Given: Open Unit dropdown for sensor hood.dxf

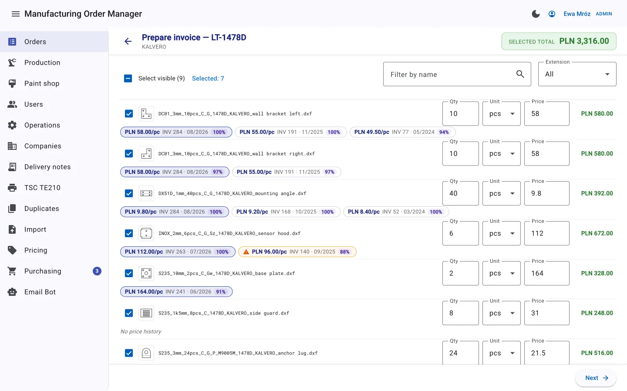Looking at the screenshot, I should click(502, 233).
